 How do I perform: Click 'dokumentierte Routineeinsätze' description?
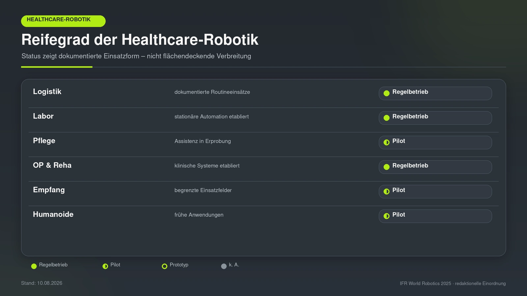212,92
